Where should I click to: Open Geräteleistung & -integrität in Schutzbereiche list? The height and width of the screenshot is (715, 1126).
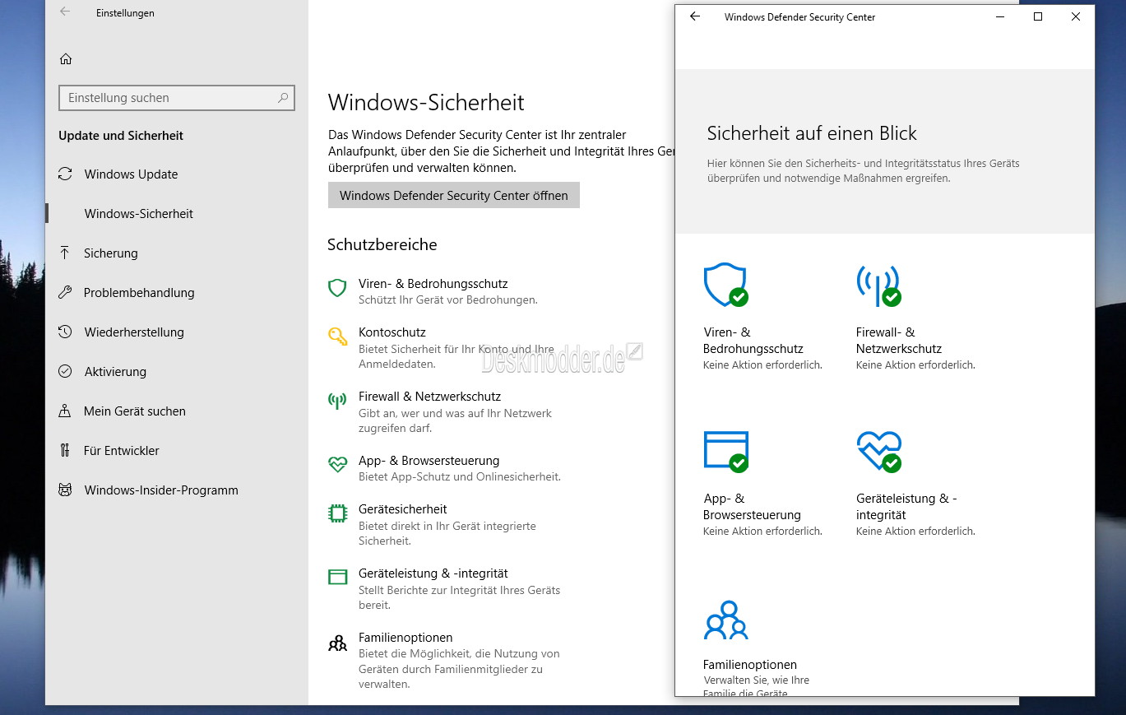(x=433, y=573)
